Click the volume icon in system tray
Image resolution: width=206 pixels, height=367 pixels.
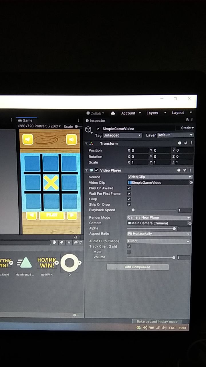[164, 328]
